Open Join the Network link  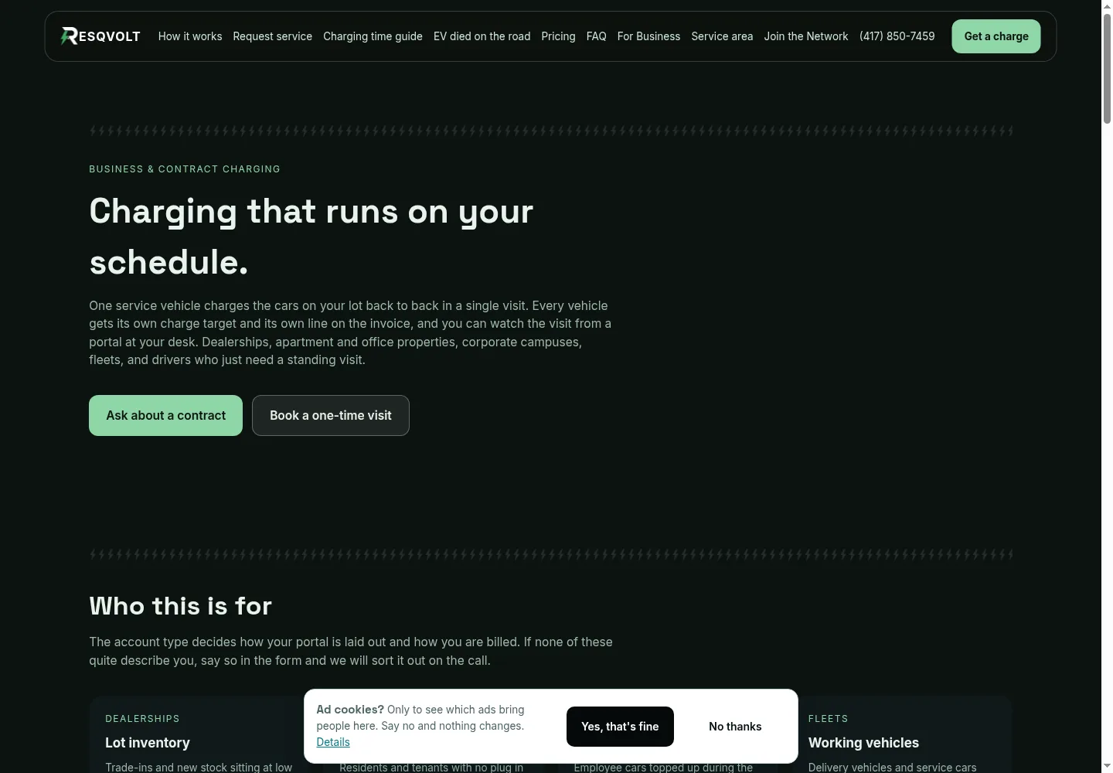point(806,36)
